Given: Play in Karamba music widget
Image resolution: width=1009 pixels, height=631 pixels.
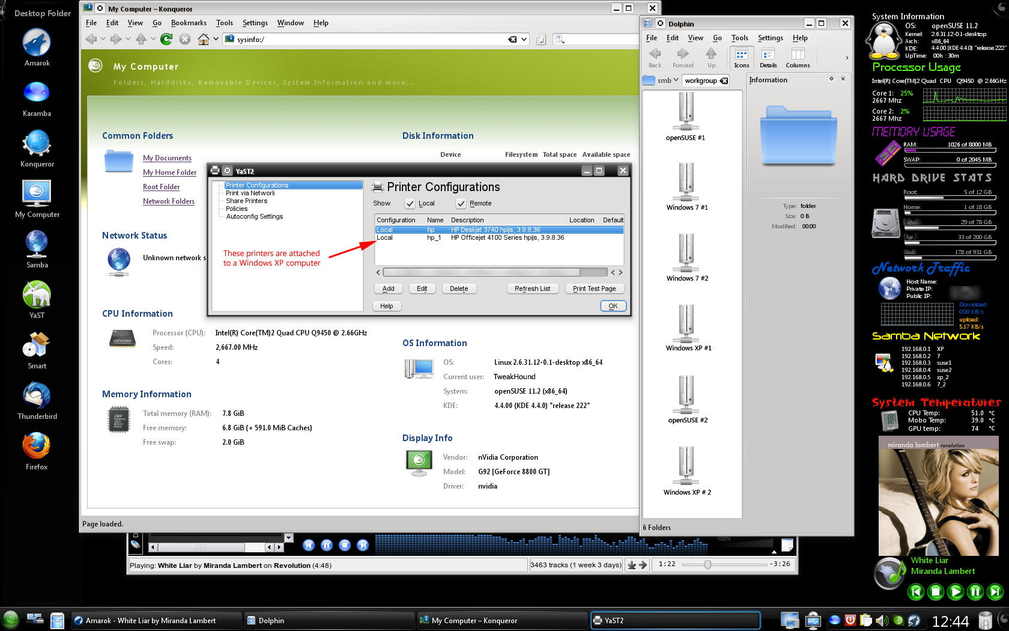Looking at the screenshot, I should click(955, 592).
